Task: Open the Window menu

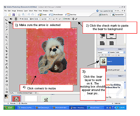Action: tap(46, 11)
